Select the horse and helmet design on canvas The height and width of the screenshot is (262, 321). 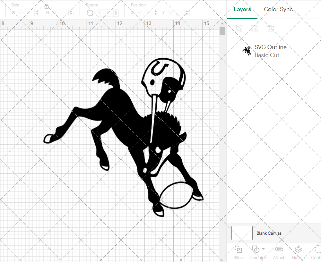coord(124,138)
